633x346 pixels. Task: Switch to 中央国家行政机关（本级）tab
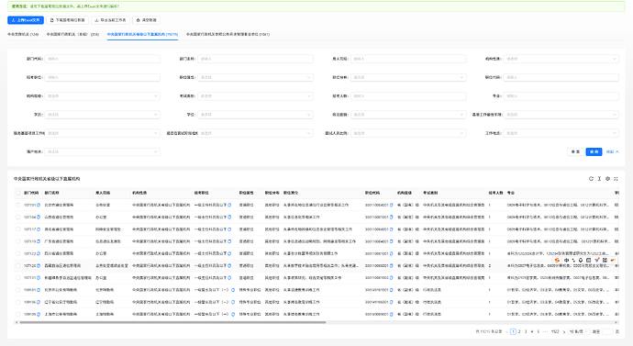pyautogui.click(x=72, y=34)
